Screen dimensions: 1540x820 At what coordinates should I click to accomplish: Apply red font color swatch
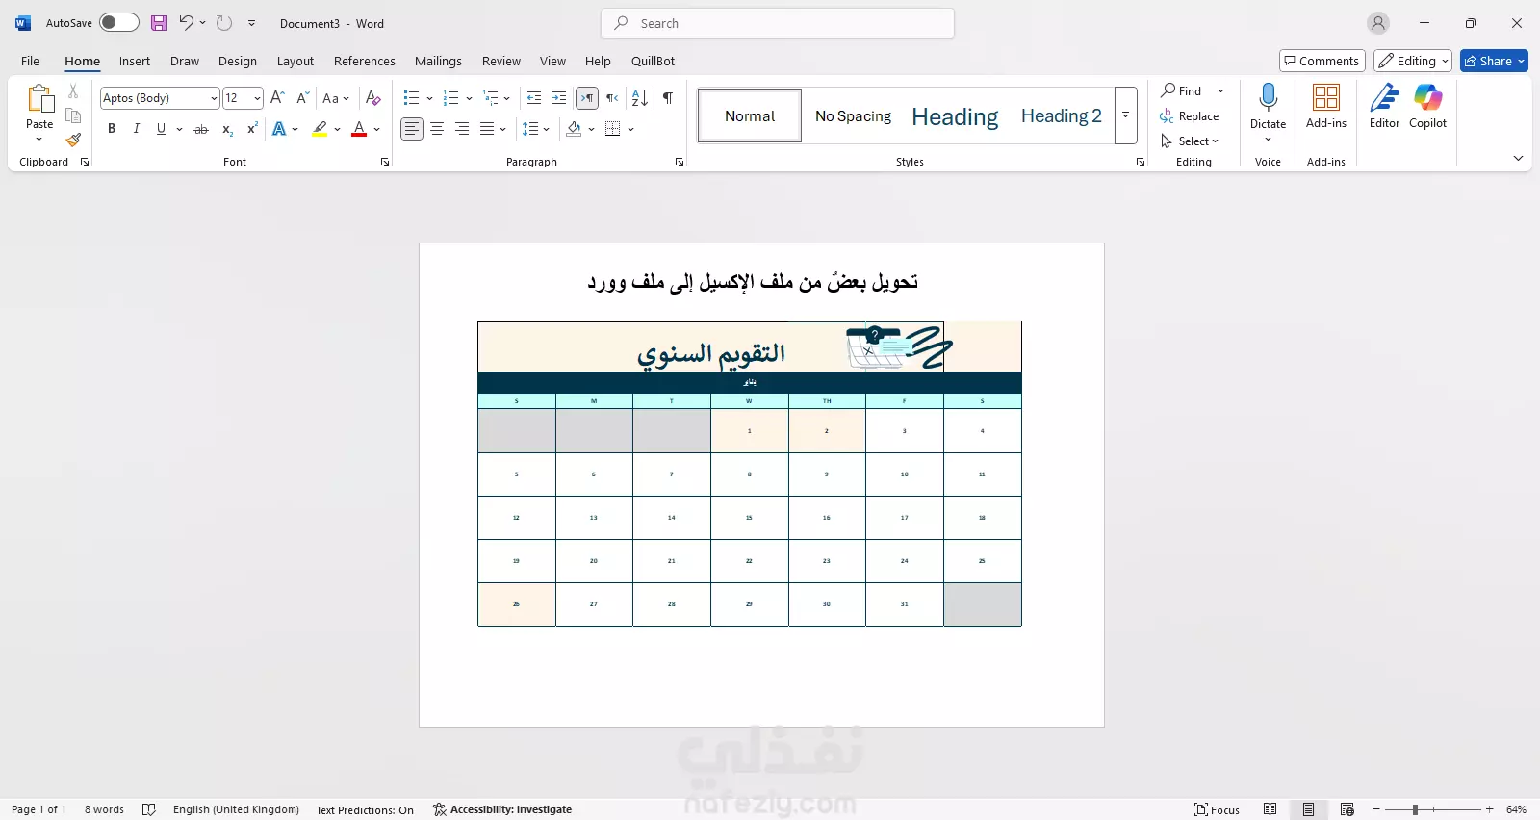(x=359, y=129)
